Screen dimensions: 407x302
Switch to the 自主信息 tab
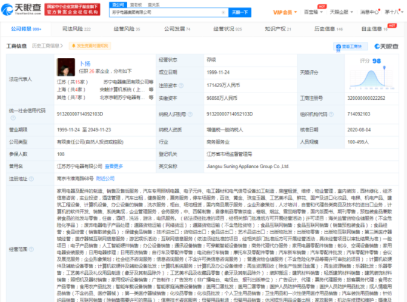pos(375,29)
